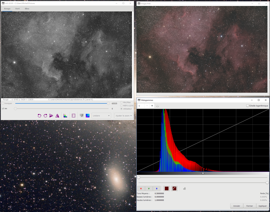Viewport: 270px width, 212px height.
Task: Toggle the grid display in Histogrammes
Action: pyautogui.click(x=167, y=189)
